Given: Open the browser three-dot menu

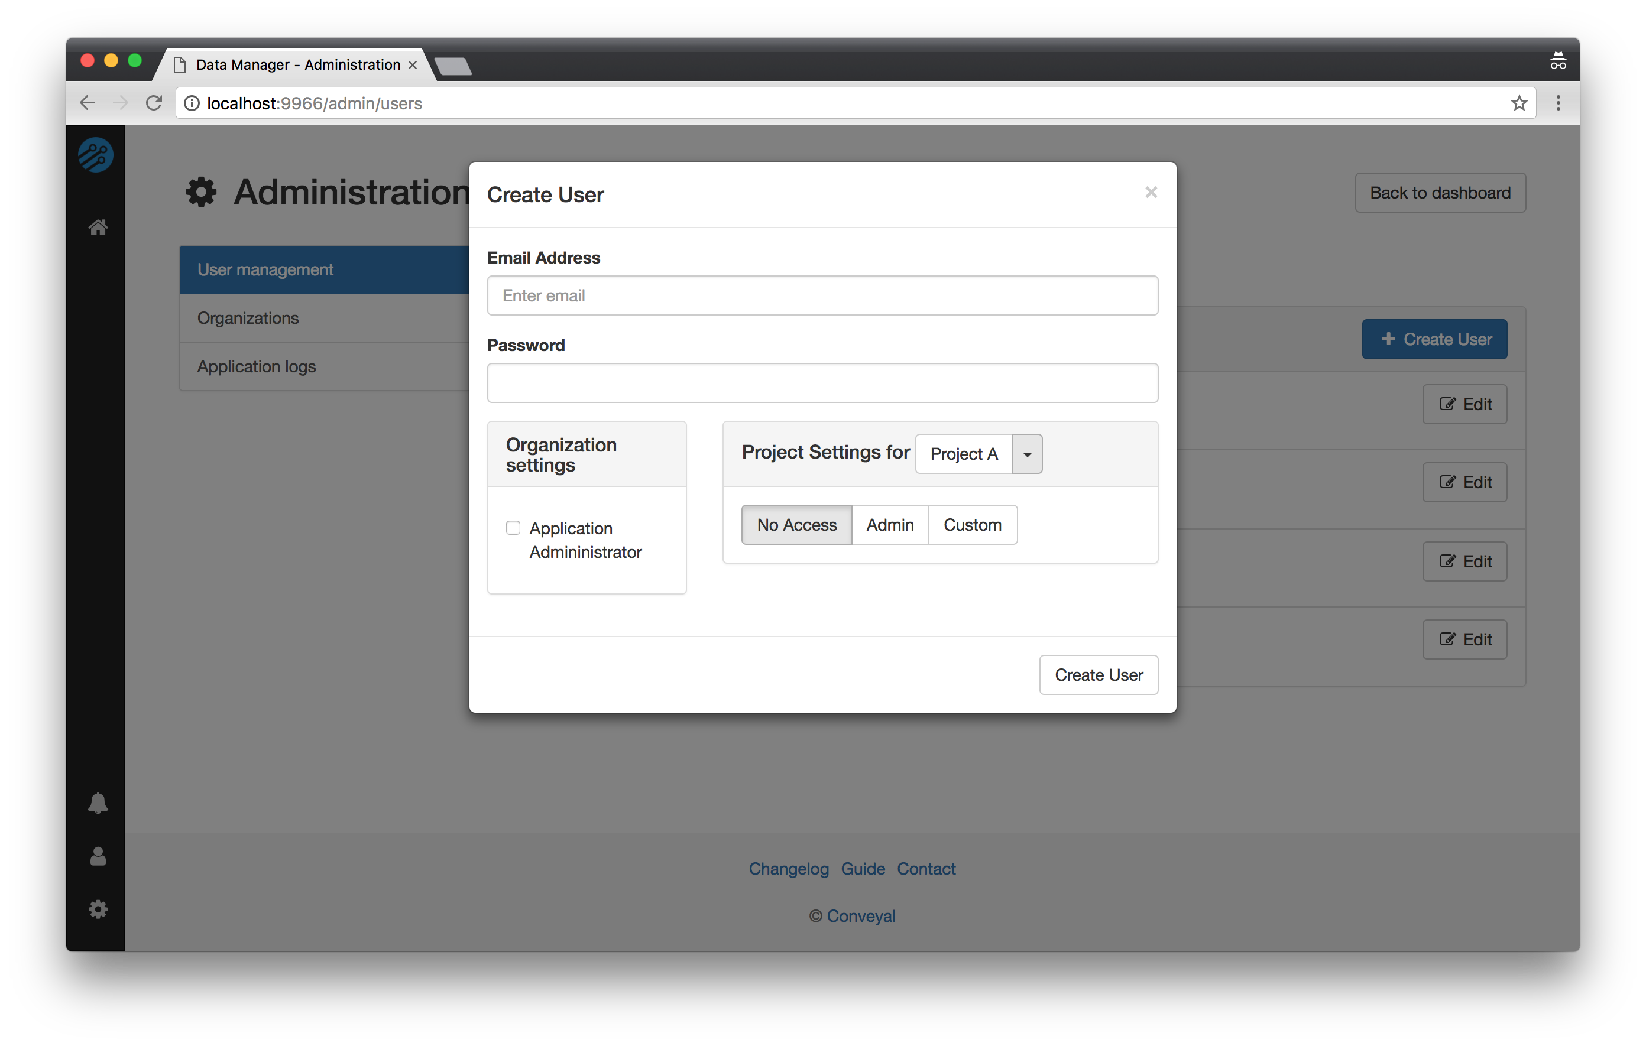Looking at the screenshot, I should (1558, 103).
